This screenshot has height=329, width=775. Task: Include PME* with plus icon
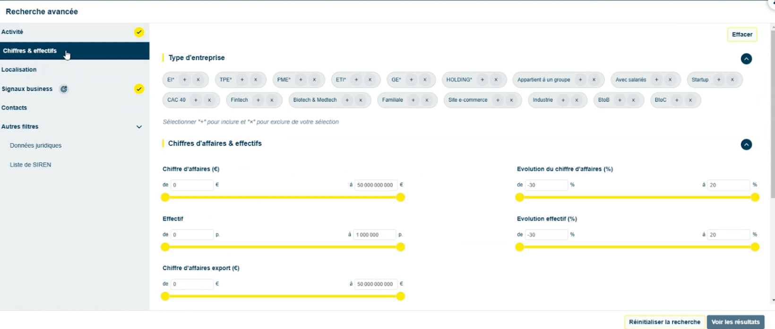(301, 80)
